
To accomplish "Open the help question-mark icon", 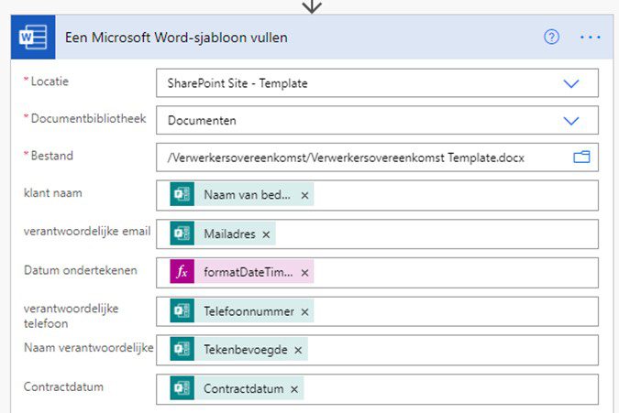I will point(551,37).
